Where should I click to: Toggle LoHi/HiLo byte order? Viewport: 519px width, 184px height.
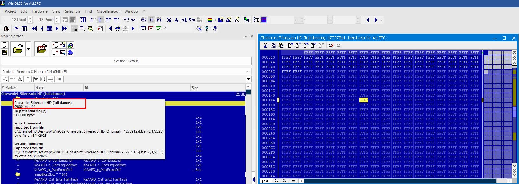click(126, 20)
